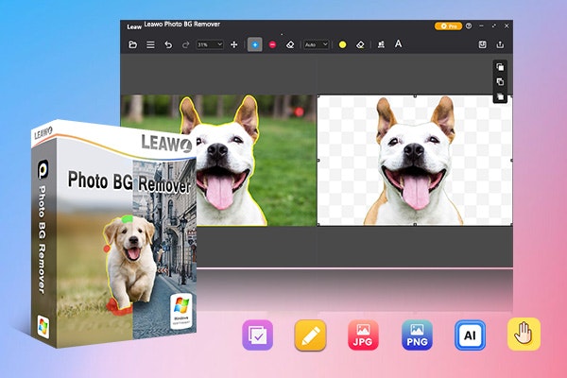Click the yellow hand manual icon
This screenshot has width=567, height=378.
pos(524,335)
